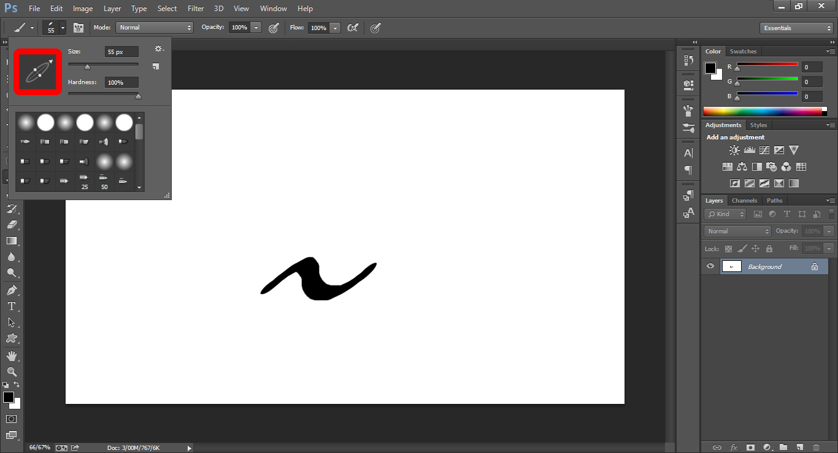Swap foreground and background colors
838x453 pixels.
tap(17, 385)
